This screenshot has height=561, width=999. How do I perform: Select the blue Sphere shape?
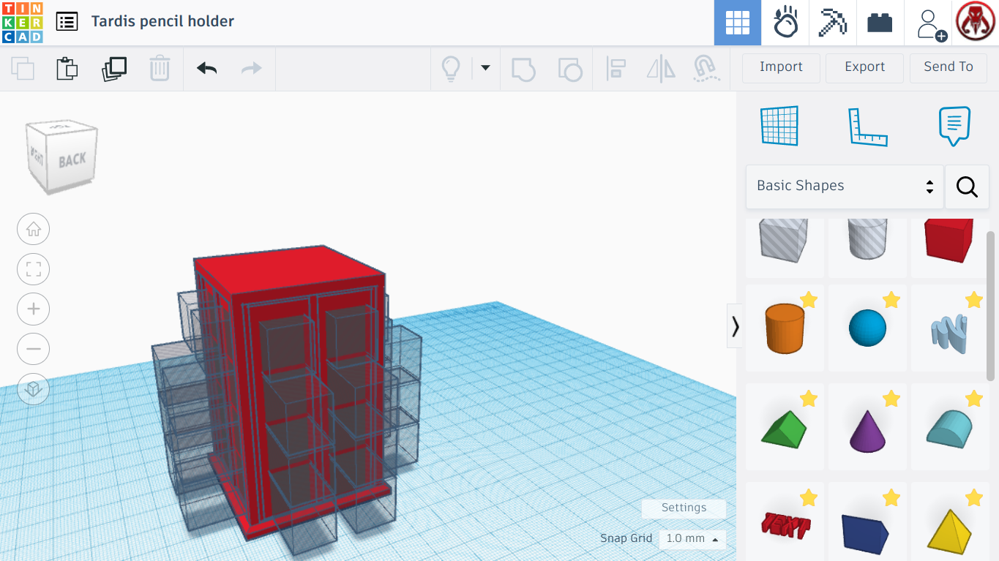click(867, 328)
